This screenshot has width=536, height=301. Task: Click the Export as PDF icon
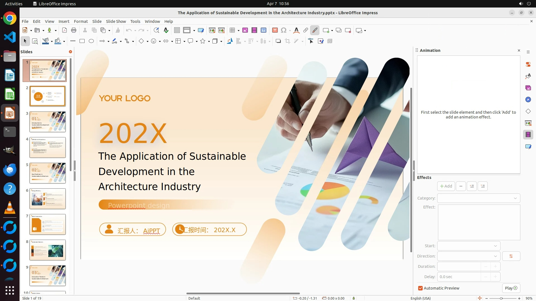(64, 30)
